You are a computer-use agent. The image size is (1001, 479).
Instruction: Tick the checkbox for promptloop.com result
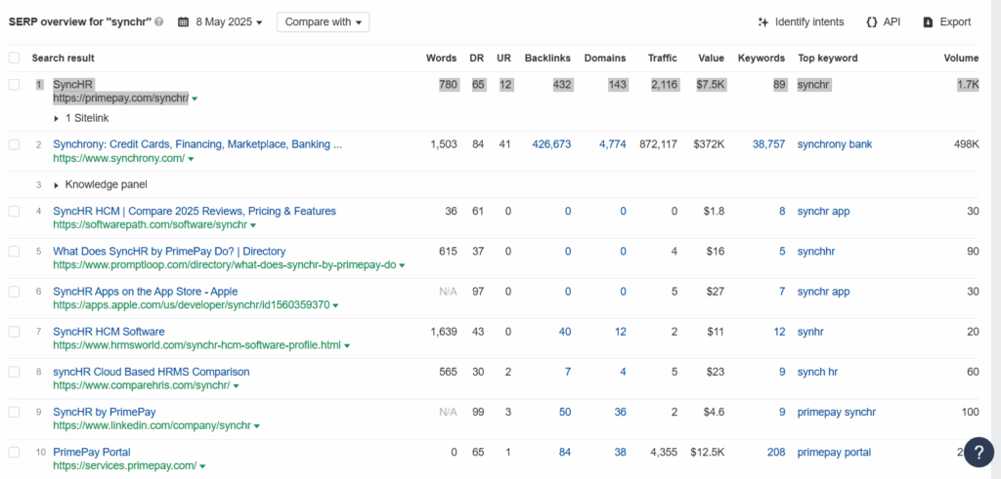point(14,251)
